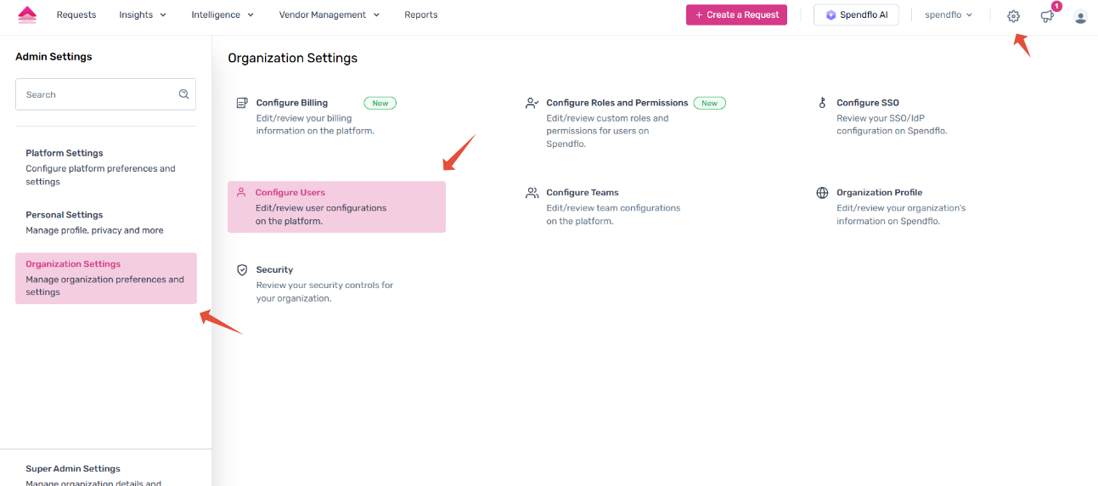Image resolution: width=1098 pixels, height=486 pixels.
Task: Go to the Requests menu item
Action: [x=76, y=14]
